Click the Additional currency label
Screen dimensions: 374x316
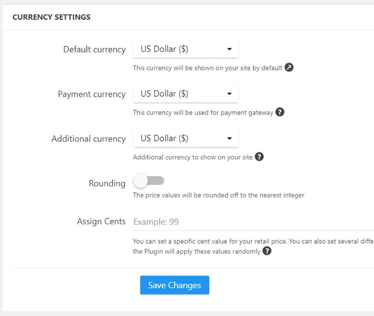click(x=88, y=139)
